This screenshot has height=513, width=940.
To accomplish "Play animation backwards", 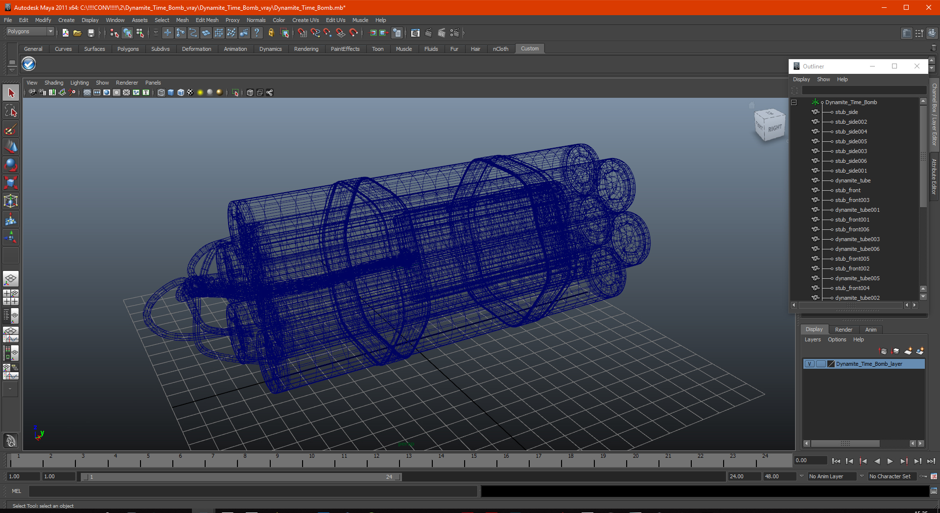I will (876, 461).
